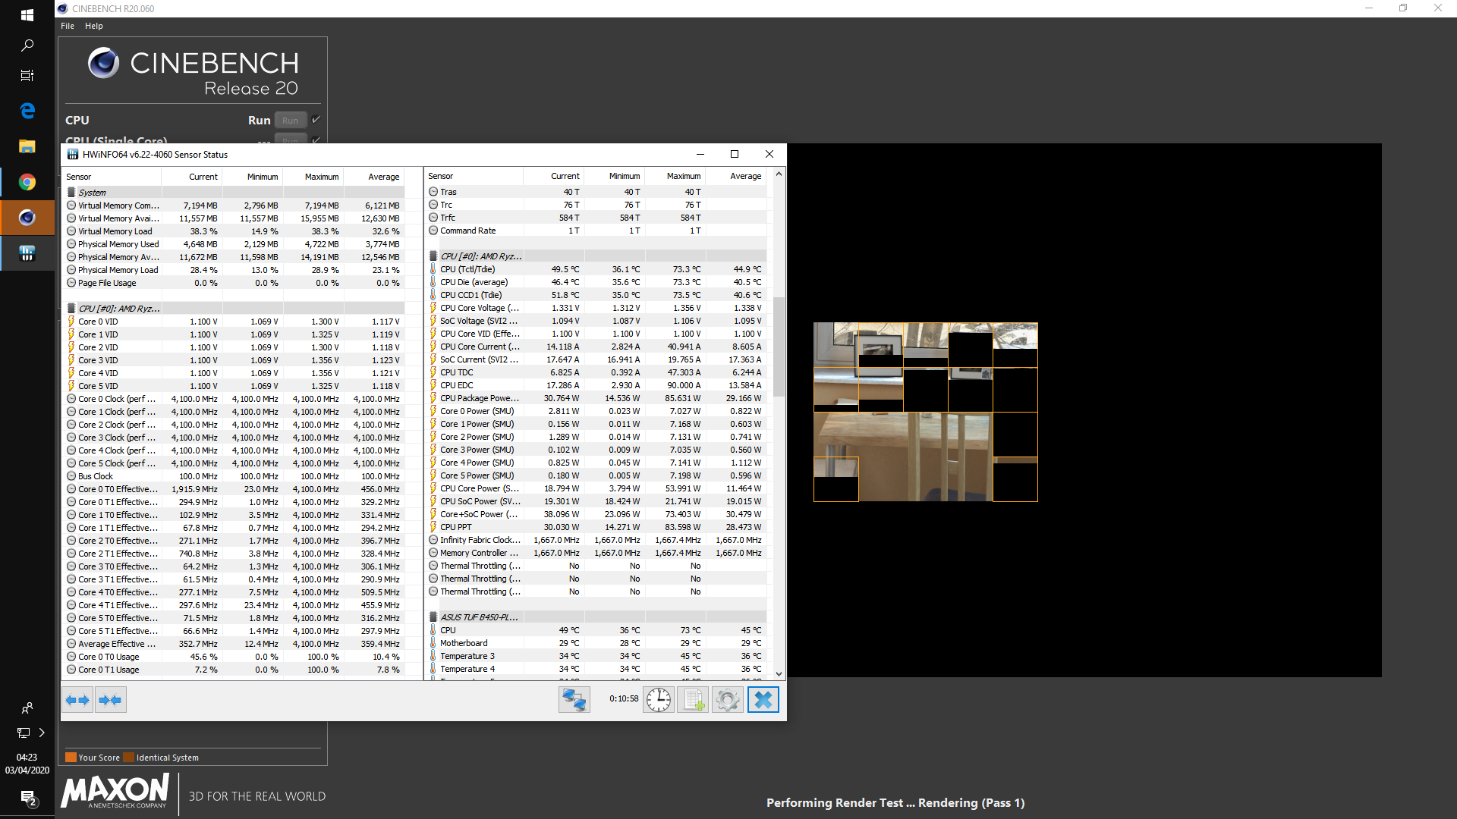Click the Identical System brown legend swatch
Viewport: 1457px width, 819px height.
(128, 757)
